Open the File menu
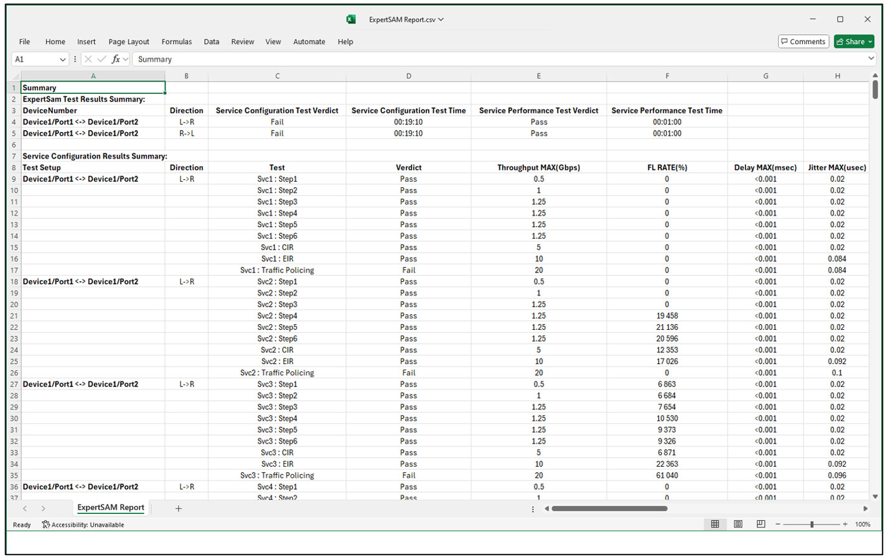This screenshot has height=560, width=888. [x=24, y=42]
